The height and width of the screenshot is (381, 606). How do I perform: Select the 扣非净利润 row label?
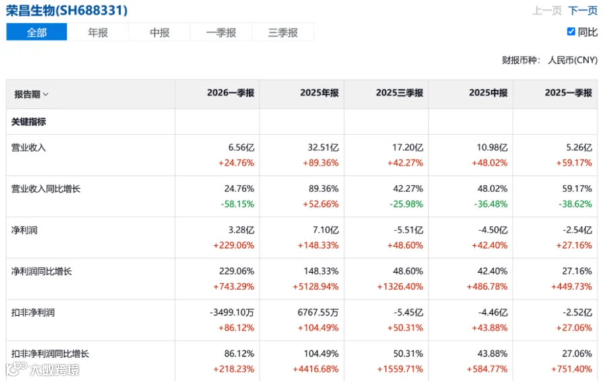click(33, 312)
